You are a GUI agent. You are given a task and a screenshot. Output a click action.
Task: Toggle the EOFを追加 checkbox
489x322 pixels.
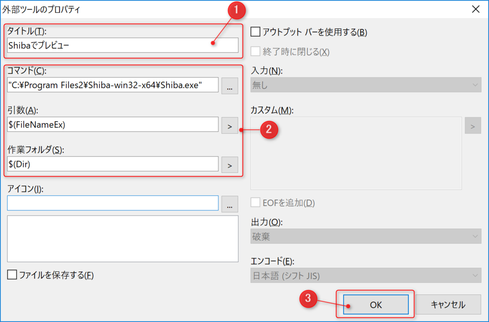(256, 202)
